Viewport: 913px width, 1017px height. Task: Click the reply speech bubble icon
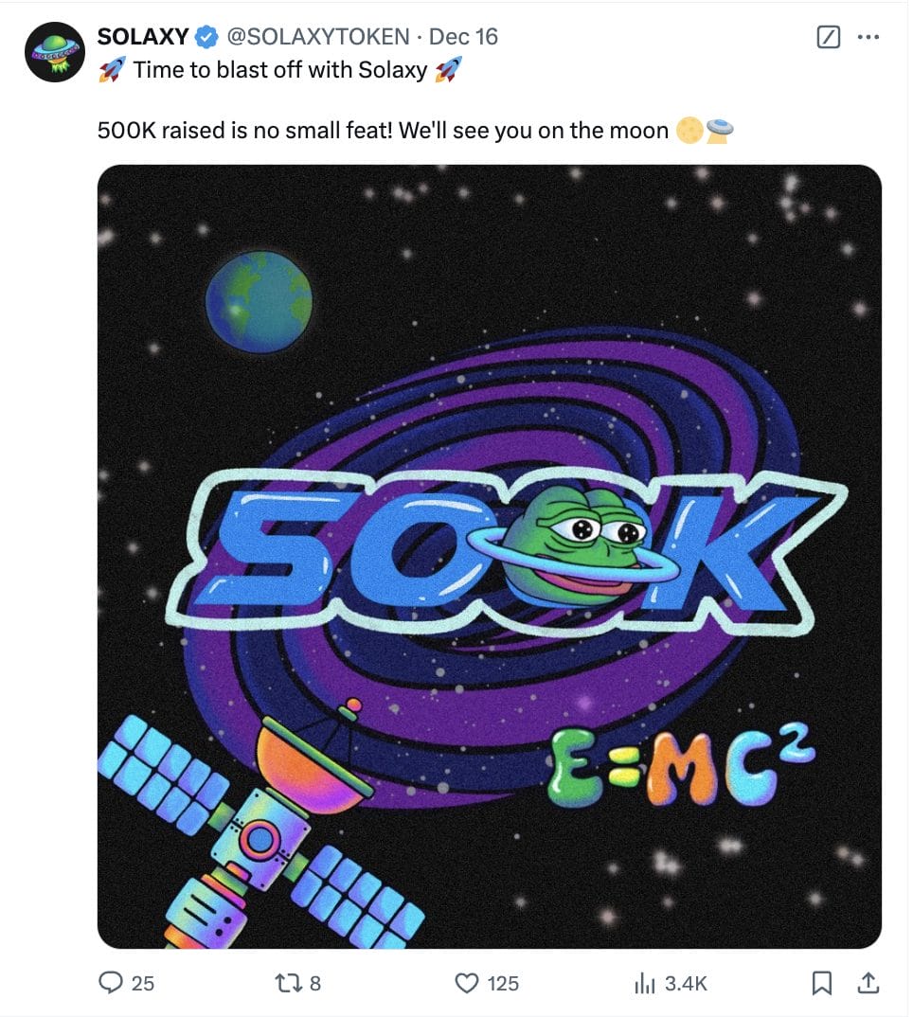tap(111, 984)
